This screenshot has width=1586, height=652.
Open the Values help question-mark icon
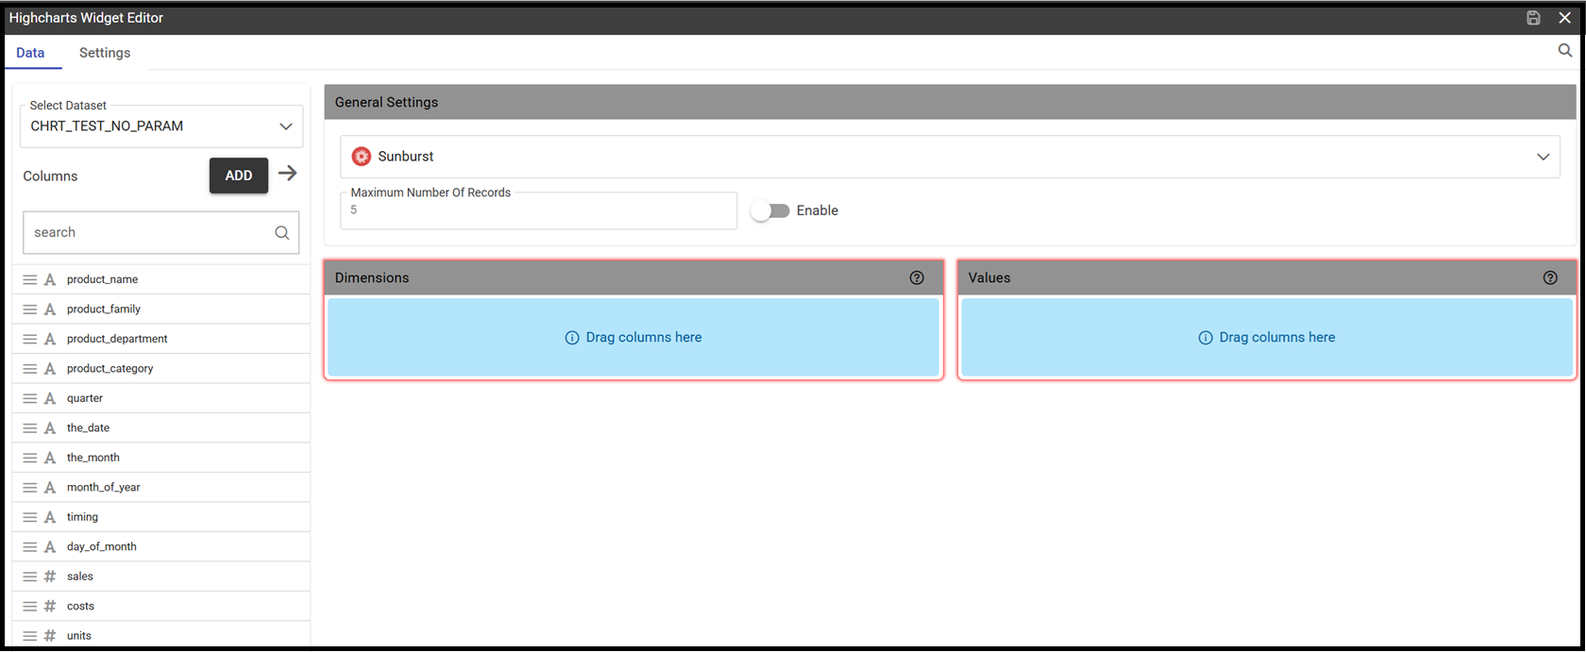pos(1550,277)
